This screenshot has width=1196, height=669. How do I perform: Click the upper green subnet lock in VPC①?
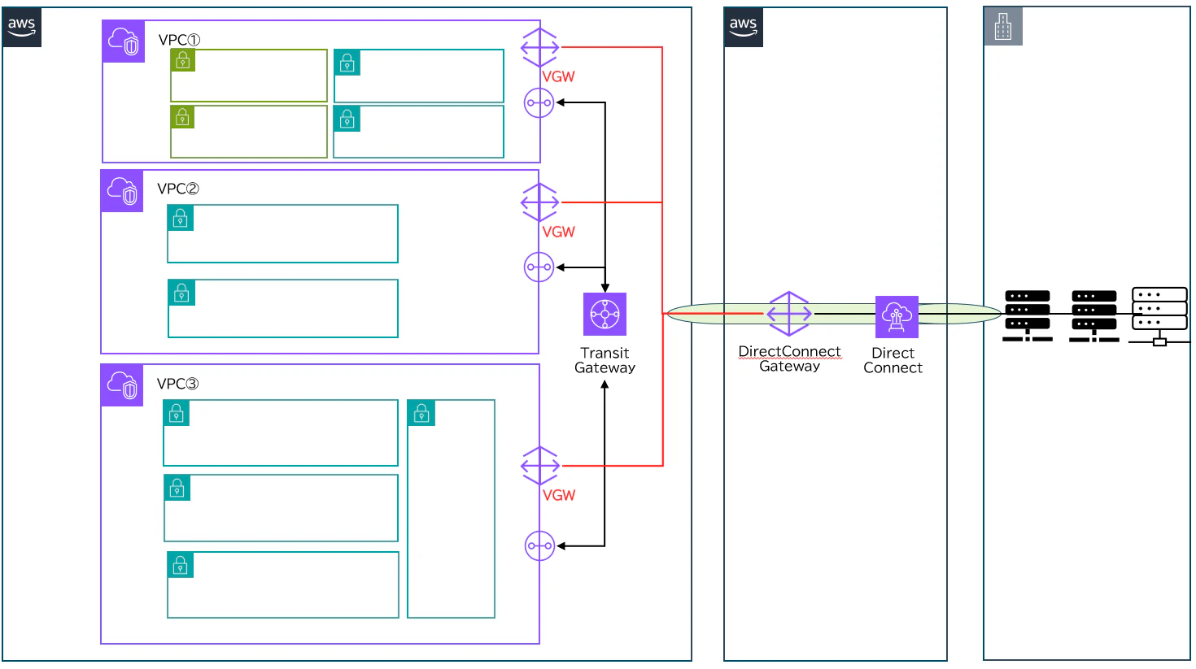click(183, 60)
